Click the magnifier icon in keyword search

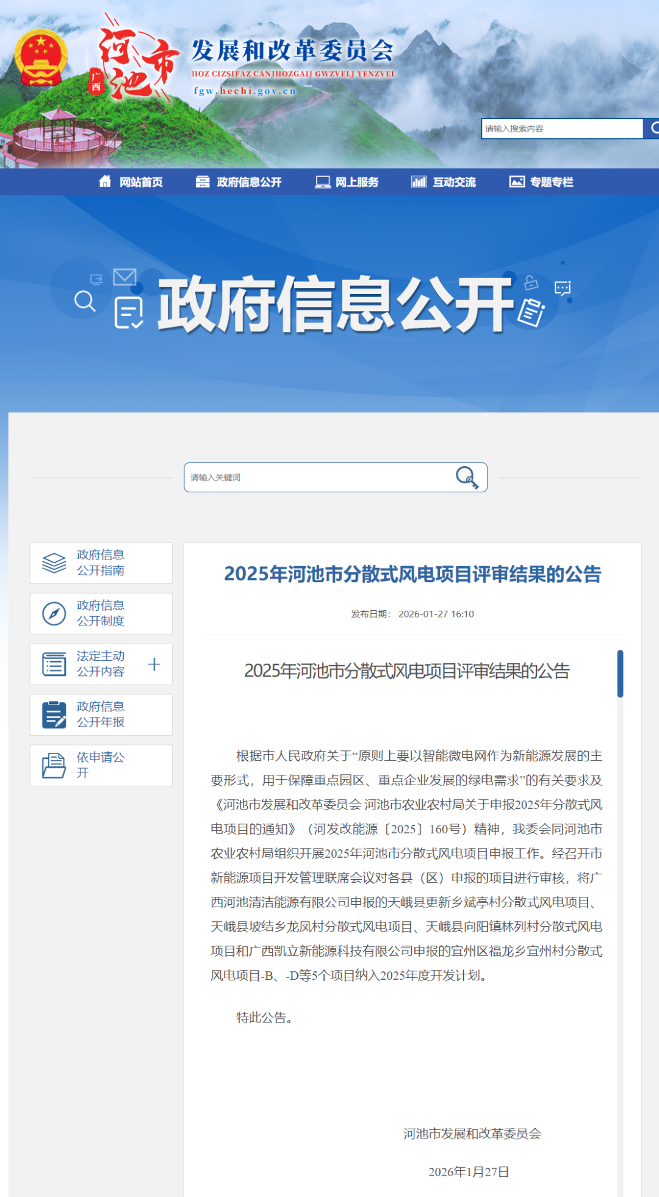tap(467, 477)
